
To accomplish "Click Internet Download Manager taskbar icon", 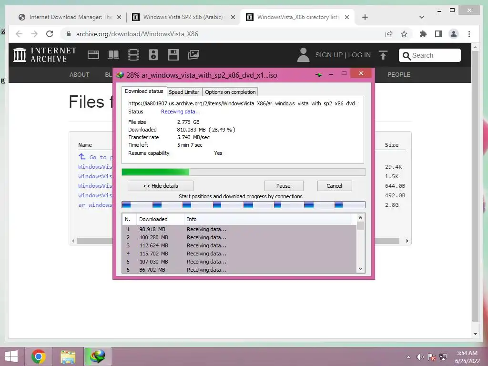I will click(97, 356).
